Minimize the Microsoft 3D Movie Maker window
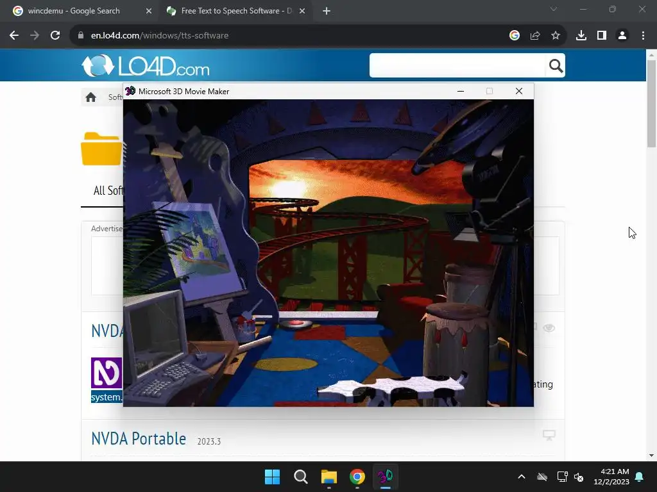This screenshot has height=492, width=657. pyautogui.click(x=461, y=91)
